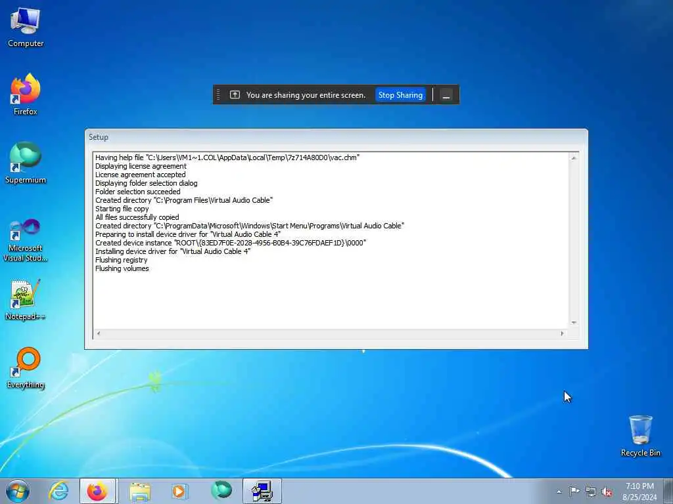Switch to Firefox in the taskbar
673x504 pixels.
point(97,491)
